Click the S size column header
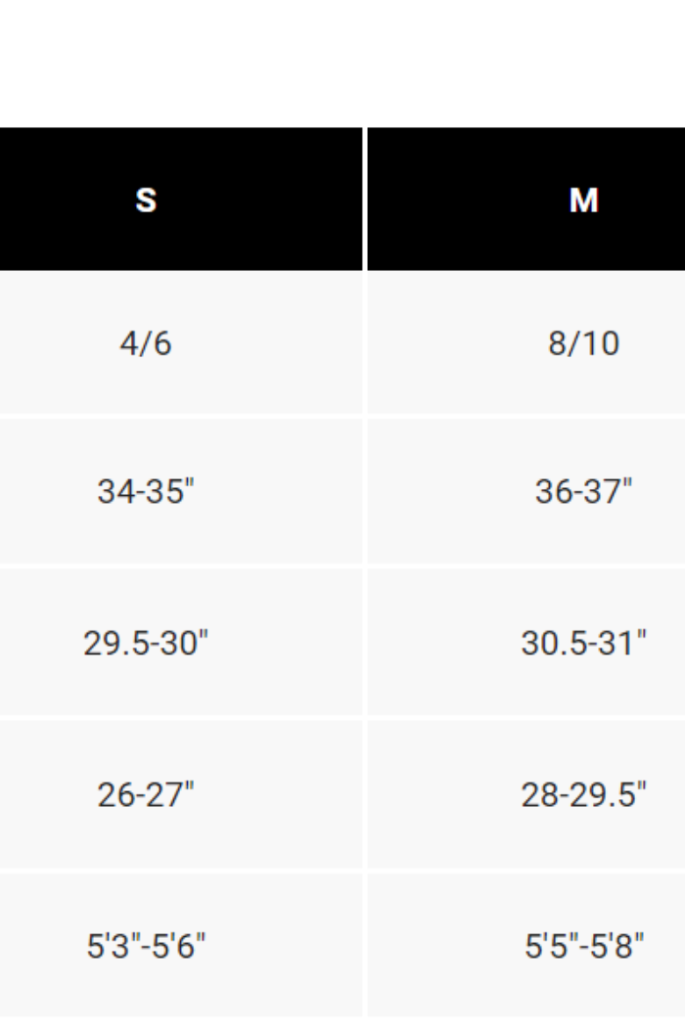The image size is (685, 1027). point(146,201)
